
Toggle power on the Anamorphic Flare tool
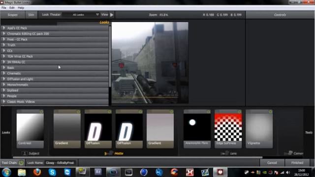pos(208,112)
